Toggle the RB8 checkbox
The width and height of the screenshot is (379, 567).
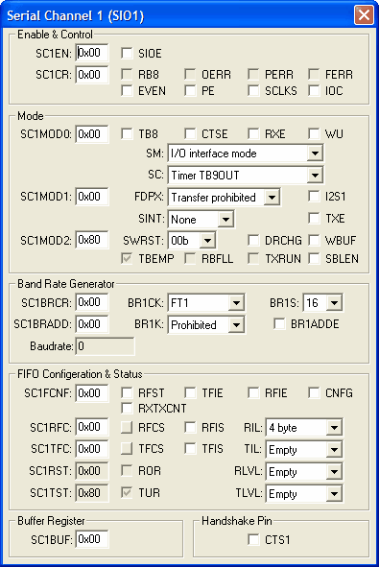click(127, 75)
